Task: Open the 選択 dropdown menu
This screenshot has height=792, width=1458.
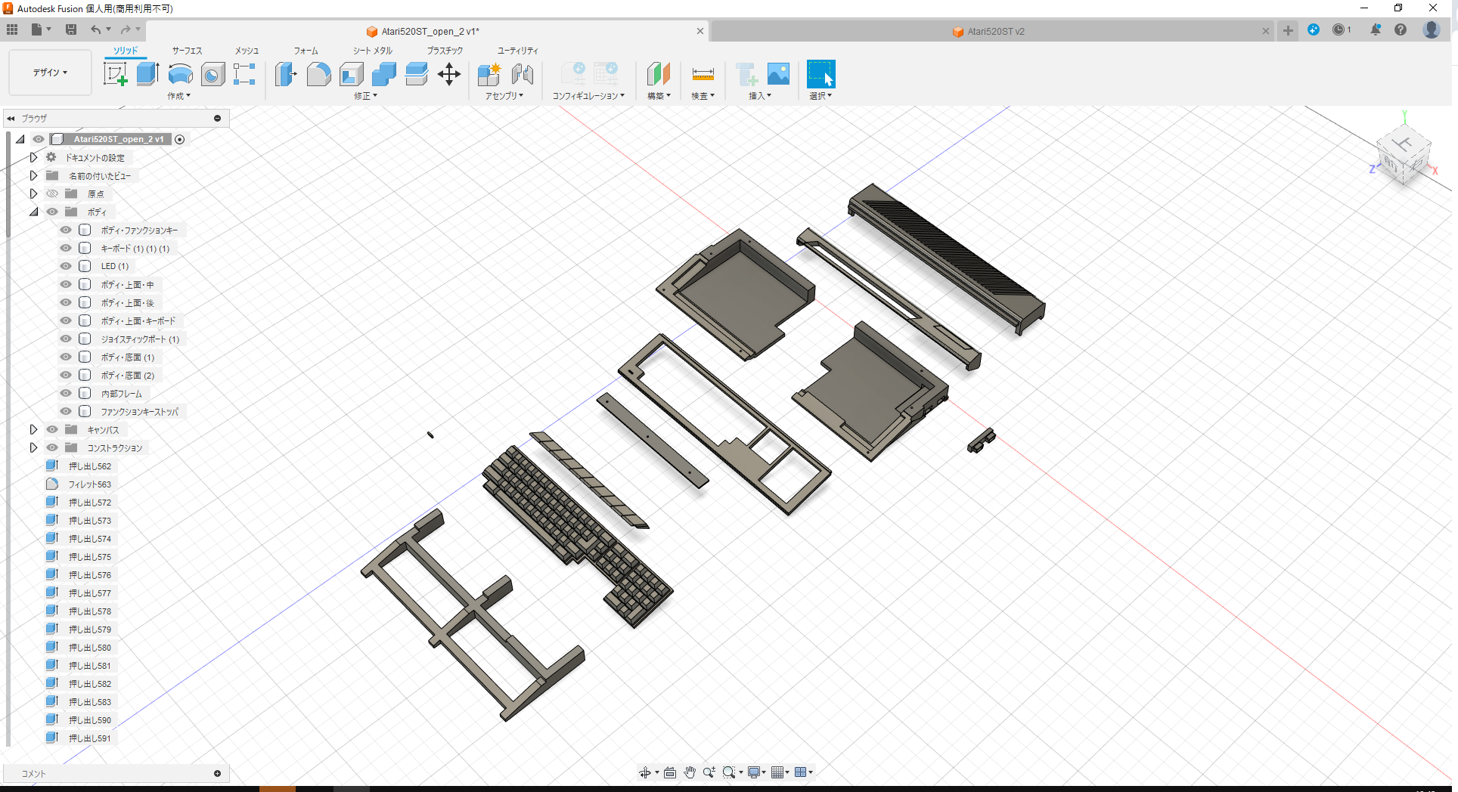Action: pyautogui.click(x=821, y=96)
